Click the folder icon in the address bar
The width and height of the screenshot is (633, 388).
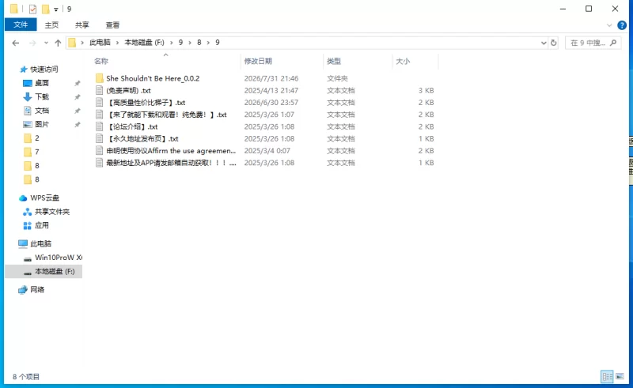pyautogui.click(x=72, y=43)
